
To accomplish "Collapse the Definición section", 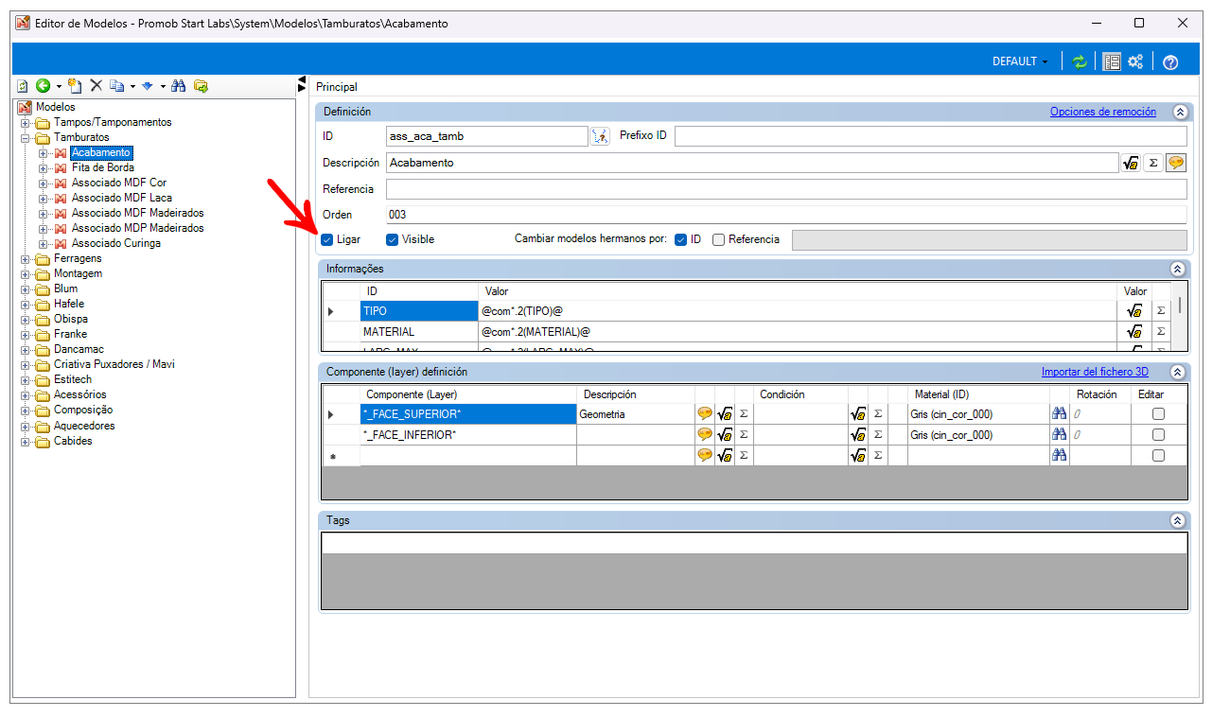I will 1179,112.
